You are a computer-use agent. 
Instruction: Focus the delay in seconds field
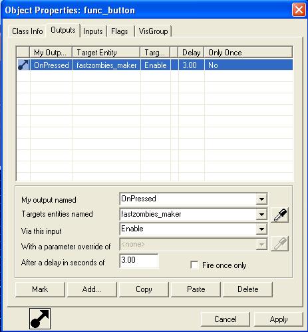point(139,261)
